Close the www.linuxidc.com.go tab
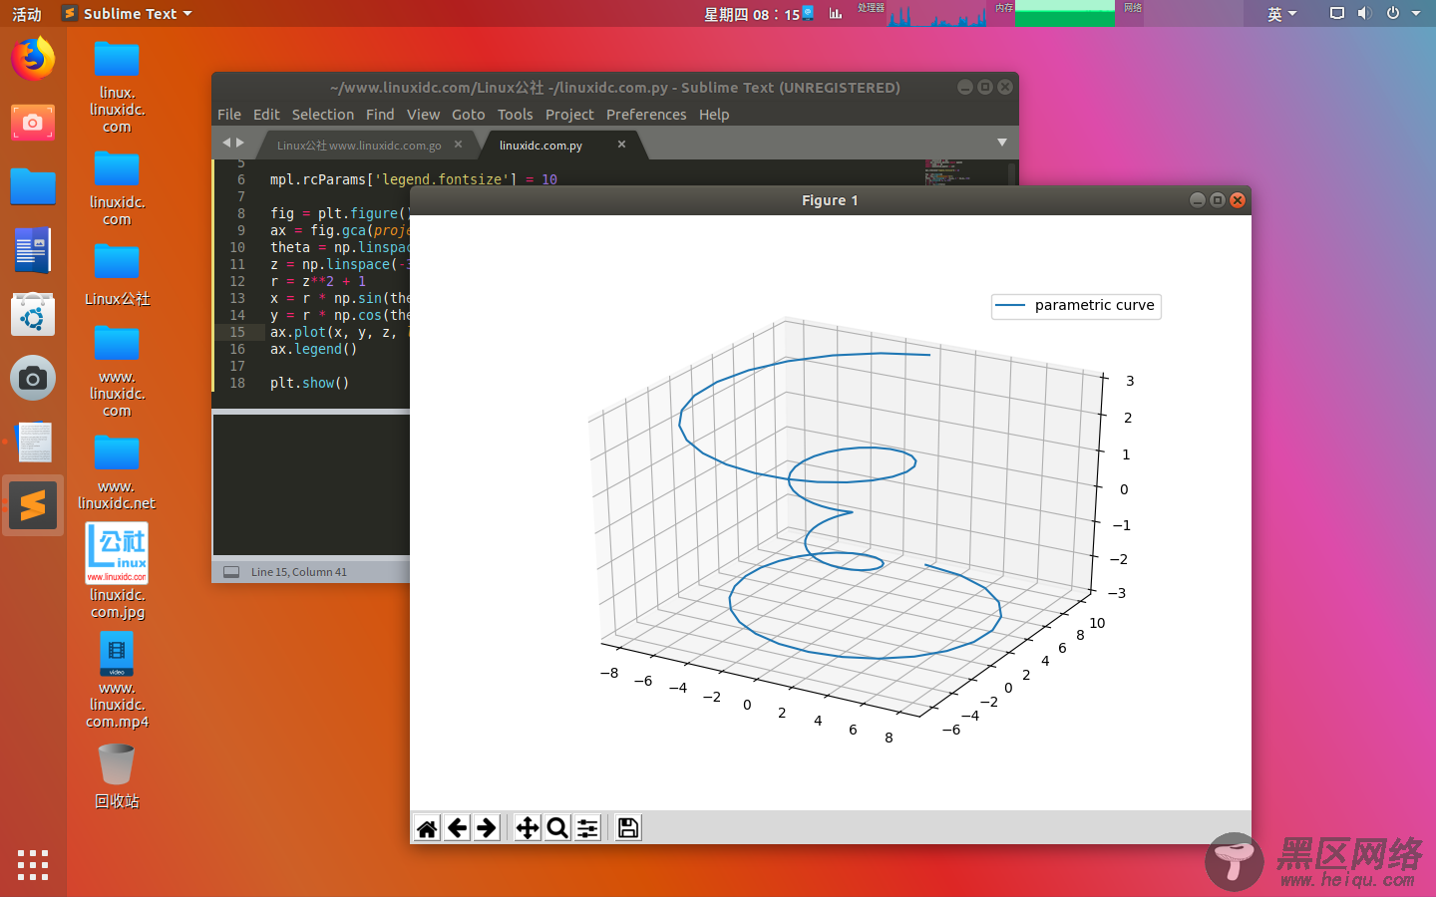Image resolution: width=1436 pixels, height=897 pixels. [458, 145]
